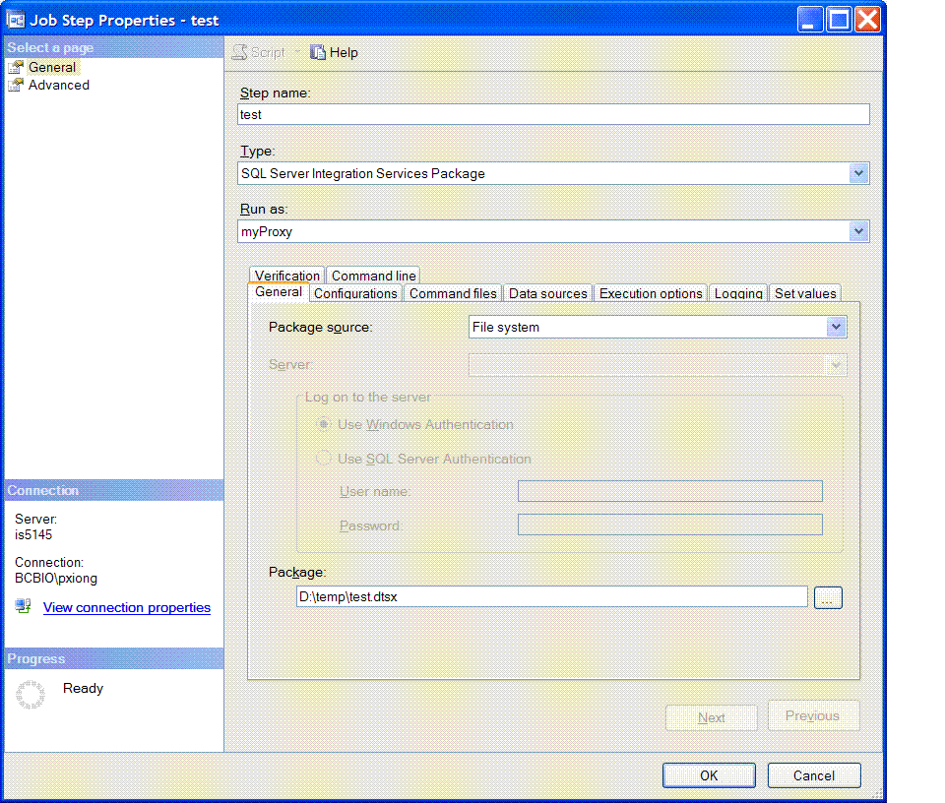Click the Script scroll icon

(x=239, y=52)
